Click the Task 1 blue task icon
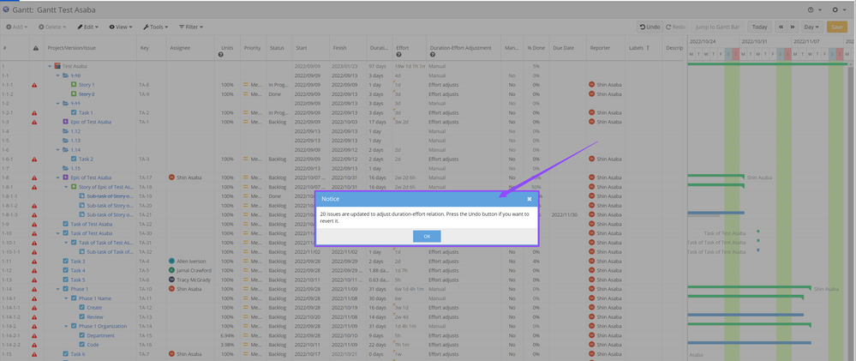This screenshot has width=856, height=361. 74,112
